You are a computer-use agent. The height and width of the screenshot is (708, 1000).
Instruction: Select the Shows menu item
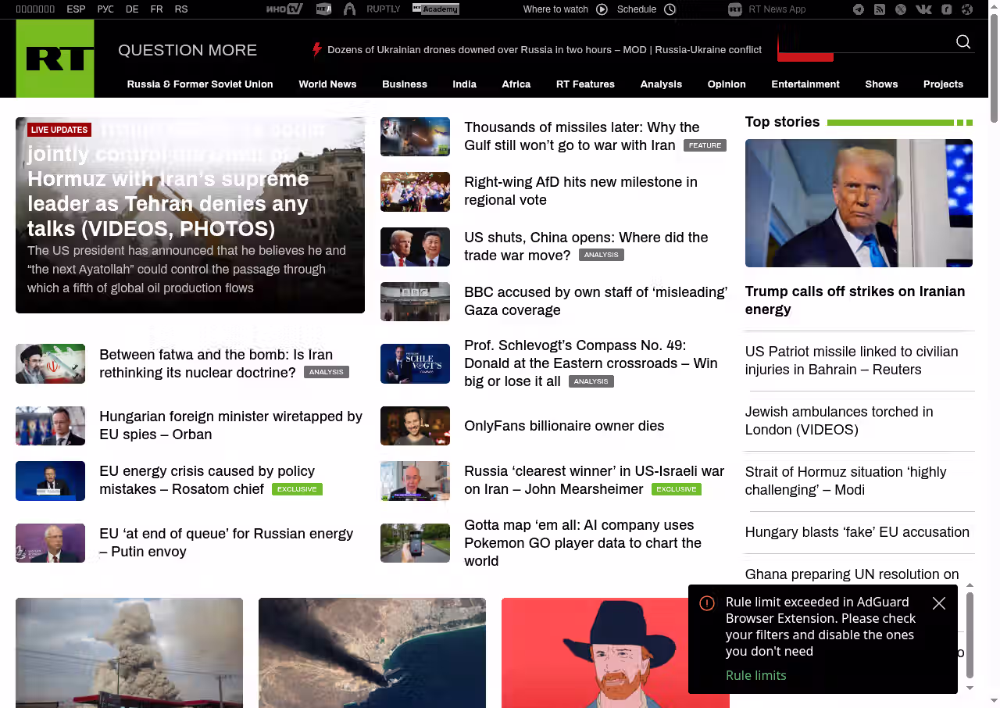pyautogui.click(x=881, y=84)
